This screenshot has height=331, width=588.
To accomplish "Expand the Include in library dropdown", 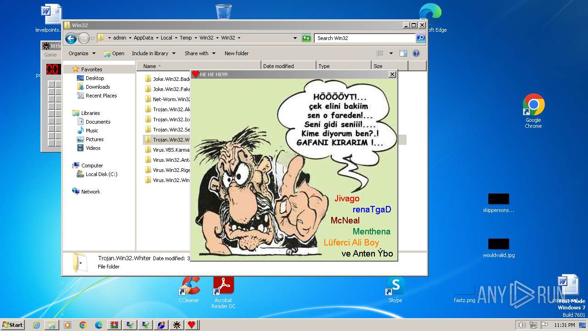I will coord(153,53).
